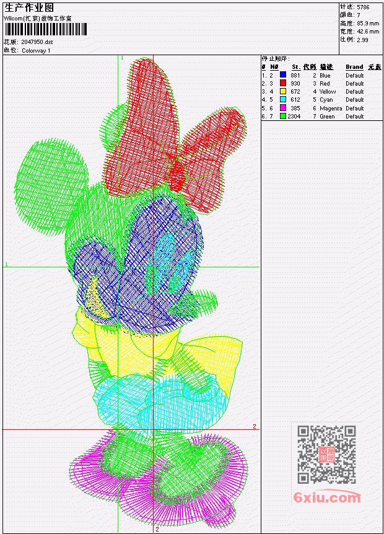
Task: Select the Colorway 1 label
Action: coord(36,51)
